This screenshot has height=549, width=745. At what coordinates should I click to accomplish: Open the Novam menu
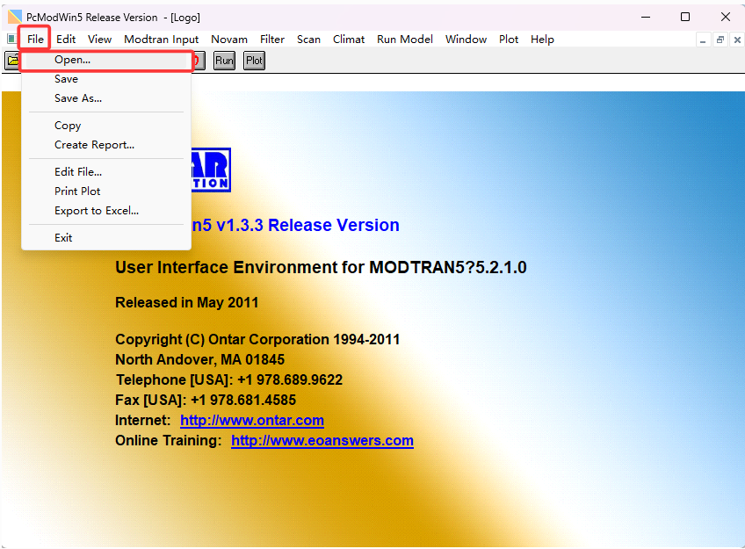[229, 40]
